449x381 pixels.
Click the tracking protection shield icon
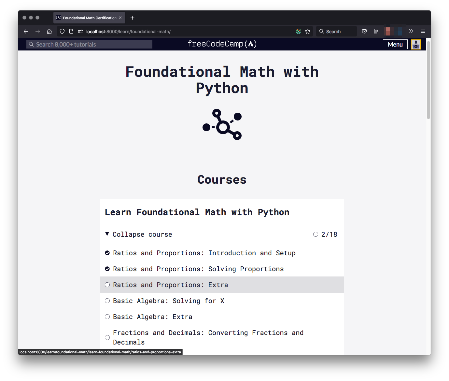tap(62, 31)
